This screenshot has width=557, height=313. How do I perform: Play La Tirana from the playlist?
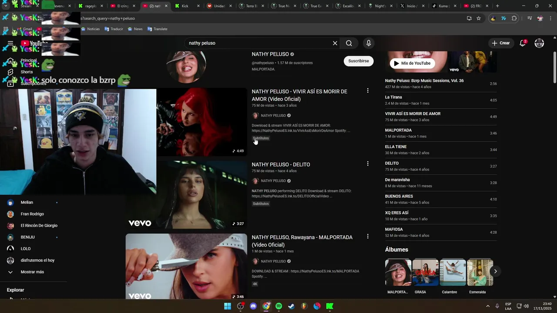point(441,100)
